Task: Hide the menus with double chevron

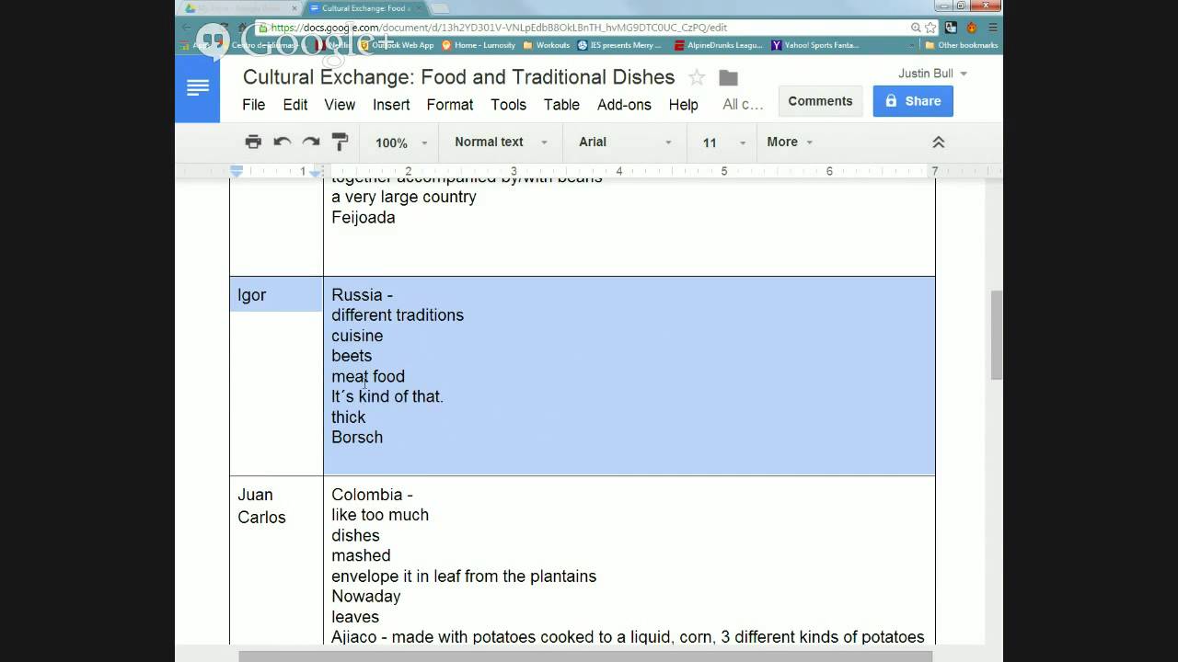Action: click(x=939, y=142)
